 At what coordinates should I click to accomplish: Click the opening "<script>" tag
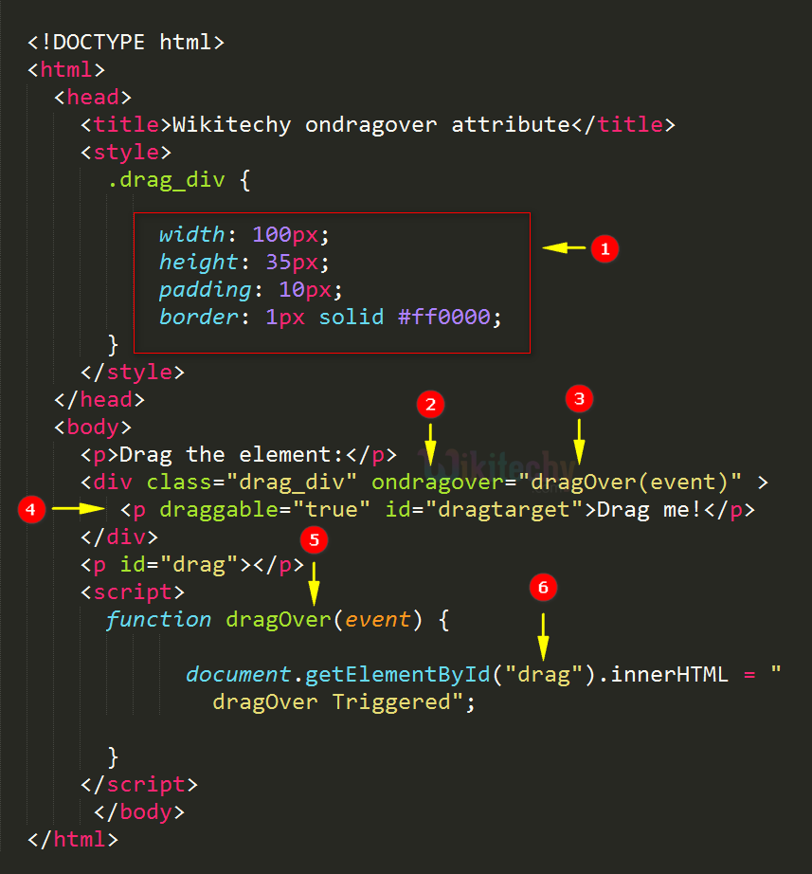click(x=133, y=592)
